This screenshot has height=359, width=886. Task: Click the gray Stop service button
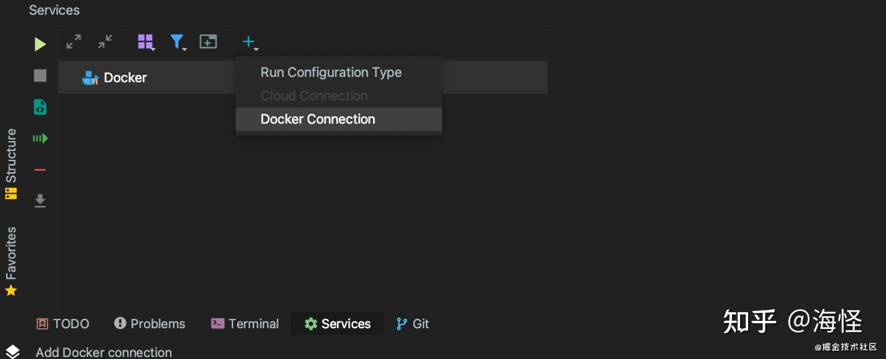(40, 76)
